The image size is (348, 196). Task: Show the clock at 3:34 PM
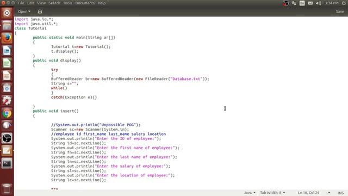point(332,3)
